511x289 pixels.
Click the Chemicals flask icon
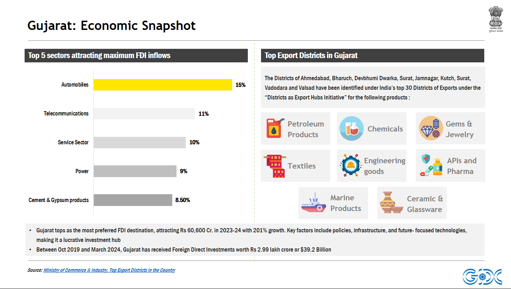[x=351, y=128]
